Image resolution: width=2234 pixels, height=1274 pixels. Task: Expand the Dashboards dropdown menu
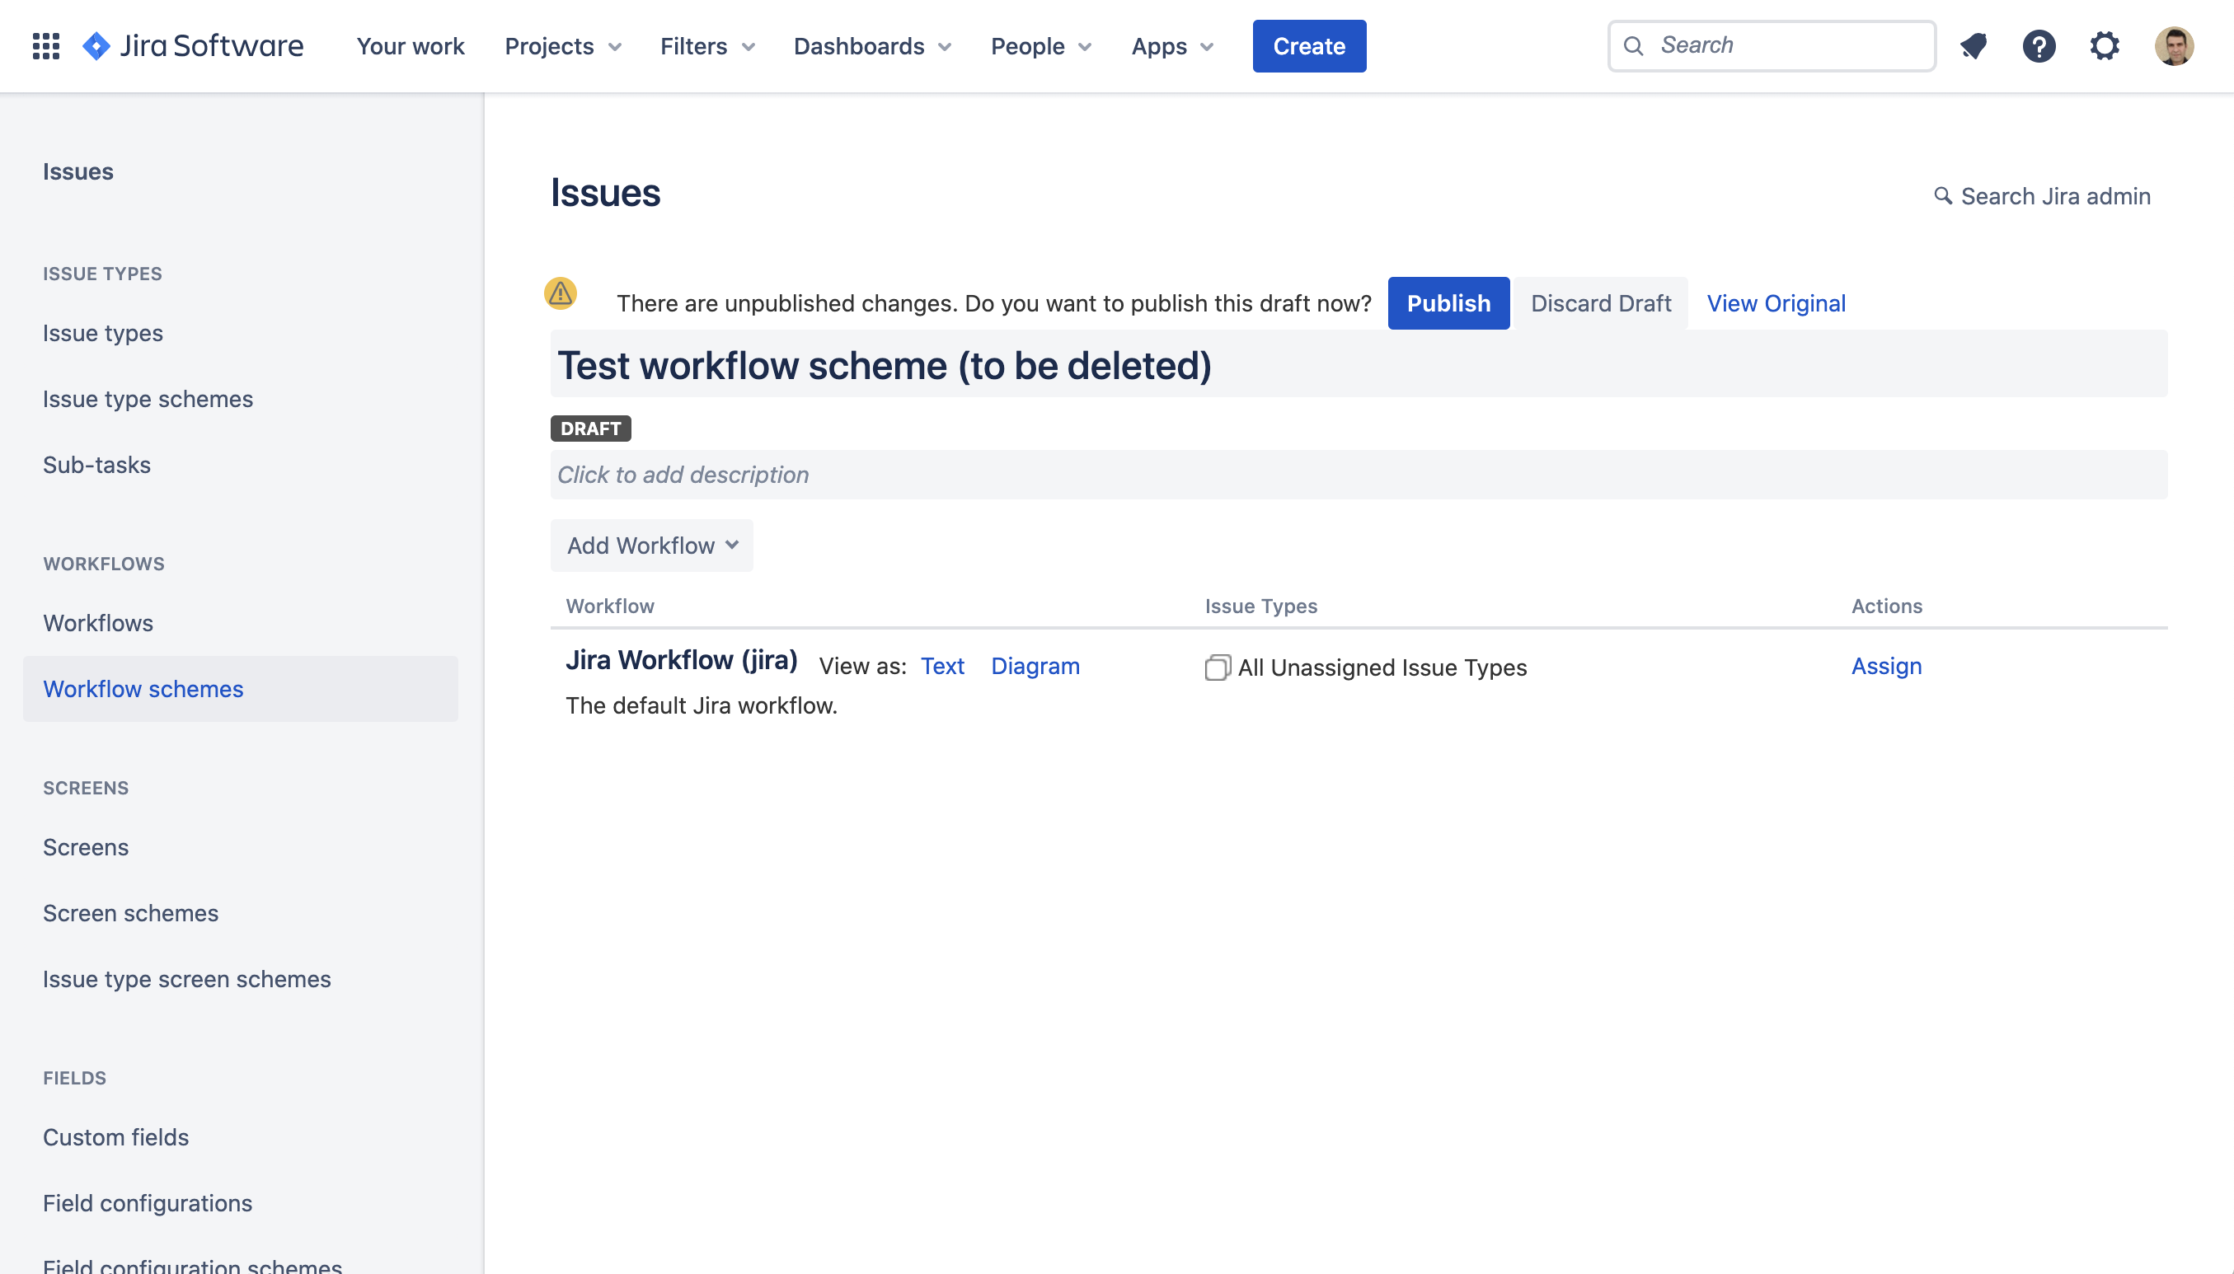click(x=872, y=46)
